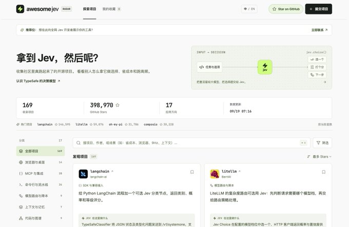Open the oh-my-pi trending project link
This screenshot has width=349, height=227.
click(x=124, y=125)
